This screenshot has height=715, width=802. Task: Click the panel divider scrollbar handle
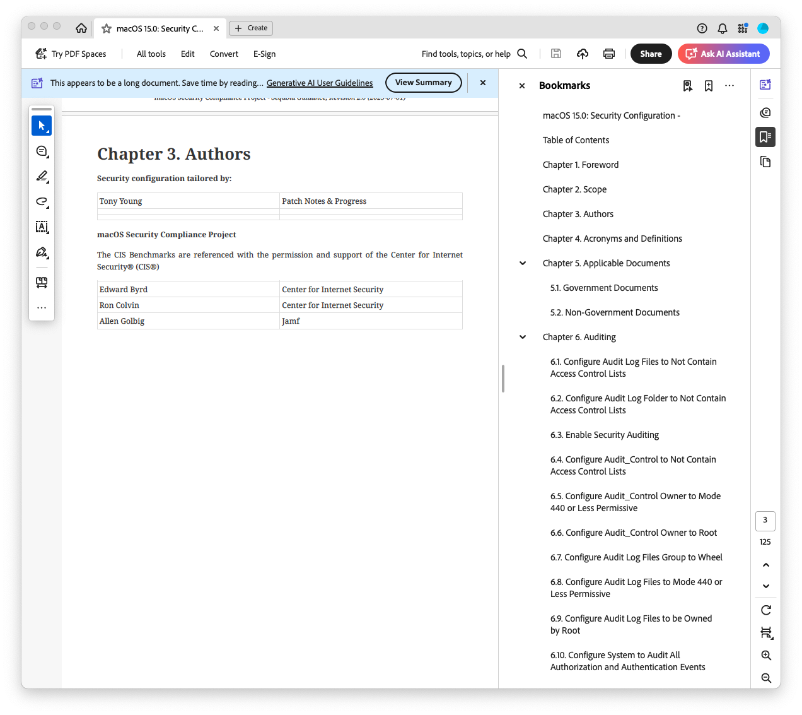click(503, 379)
